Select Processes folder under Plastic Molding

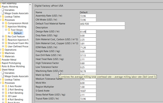tap(8, 20)
